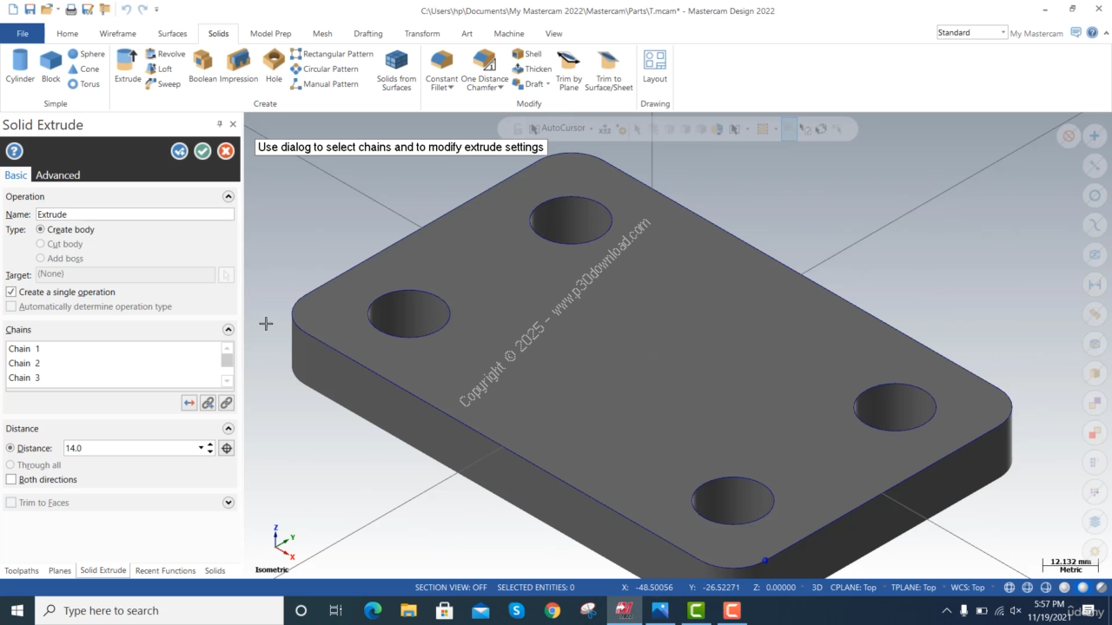Create a Torus primitive
1112x625 pixels.
84,84
